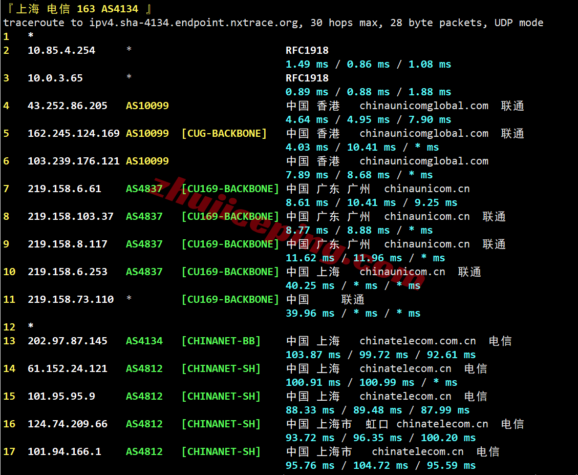Click chinaunicomglobal.com on hop 6

[424, 161]
